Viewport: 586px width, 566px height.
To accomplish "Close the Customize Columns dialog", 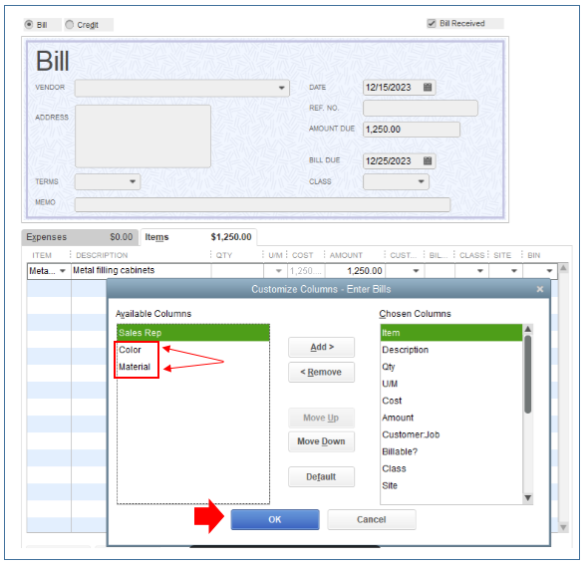I will 540,289.
